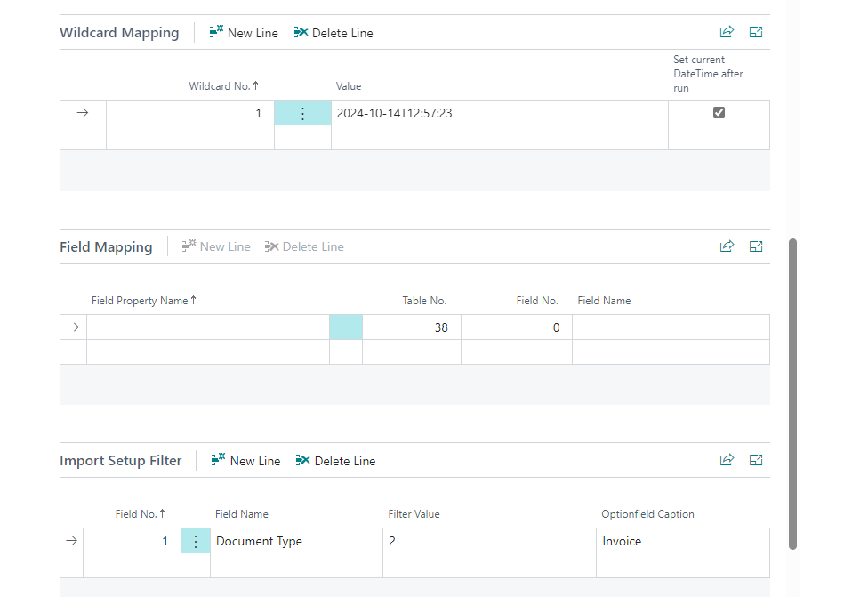Viewport: 860px width, 597px height.
Task: Click Field Name header in Field Mapping
Action: [x=604, y=301]
